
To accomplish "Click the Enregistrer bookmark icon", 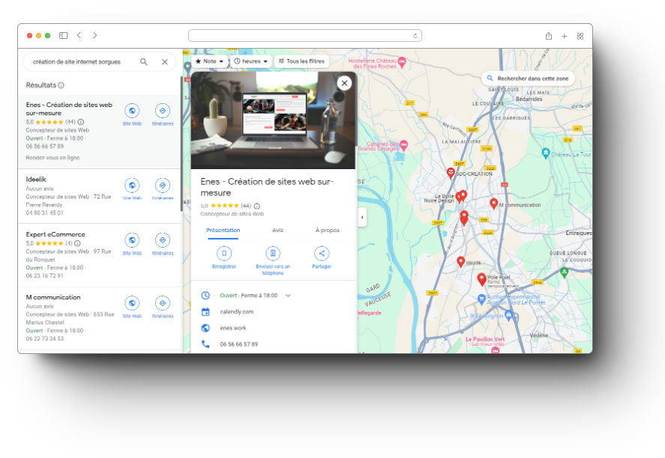I will 224,254.
